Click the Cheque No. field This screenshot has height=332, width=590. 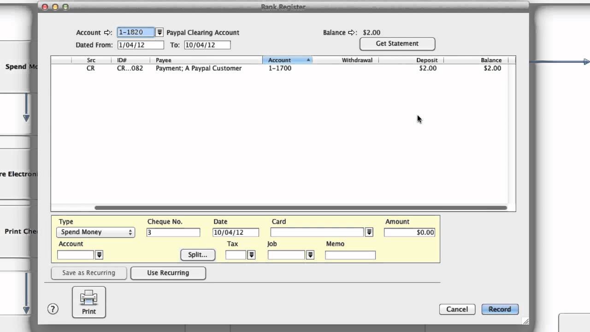173,232
